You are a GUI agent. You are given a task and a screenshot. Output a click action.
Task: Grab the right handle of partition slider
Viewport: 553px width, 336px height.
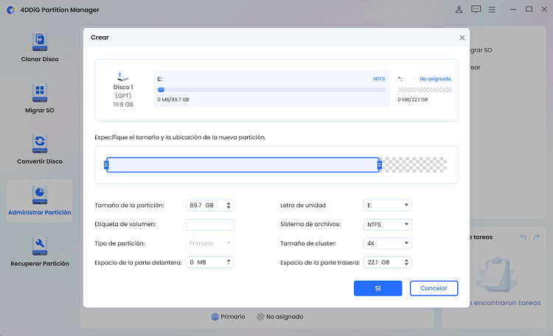coord(379,165)
